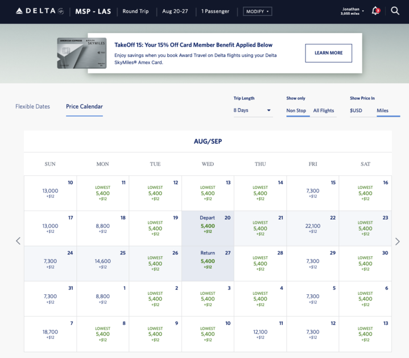Select September 6 lowest fare cell
Image resolution: width=409 pixels, height=358 pixels.
[x=365, y=299]
